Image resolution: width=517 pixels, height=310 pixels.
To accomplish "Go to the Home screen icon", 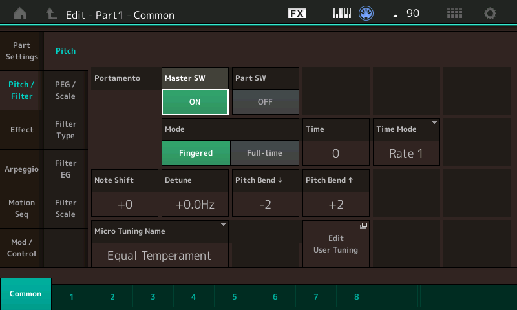I will click(x=21, y=14).
